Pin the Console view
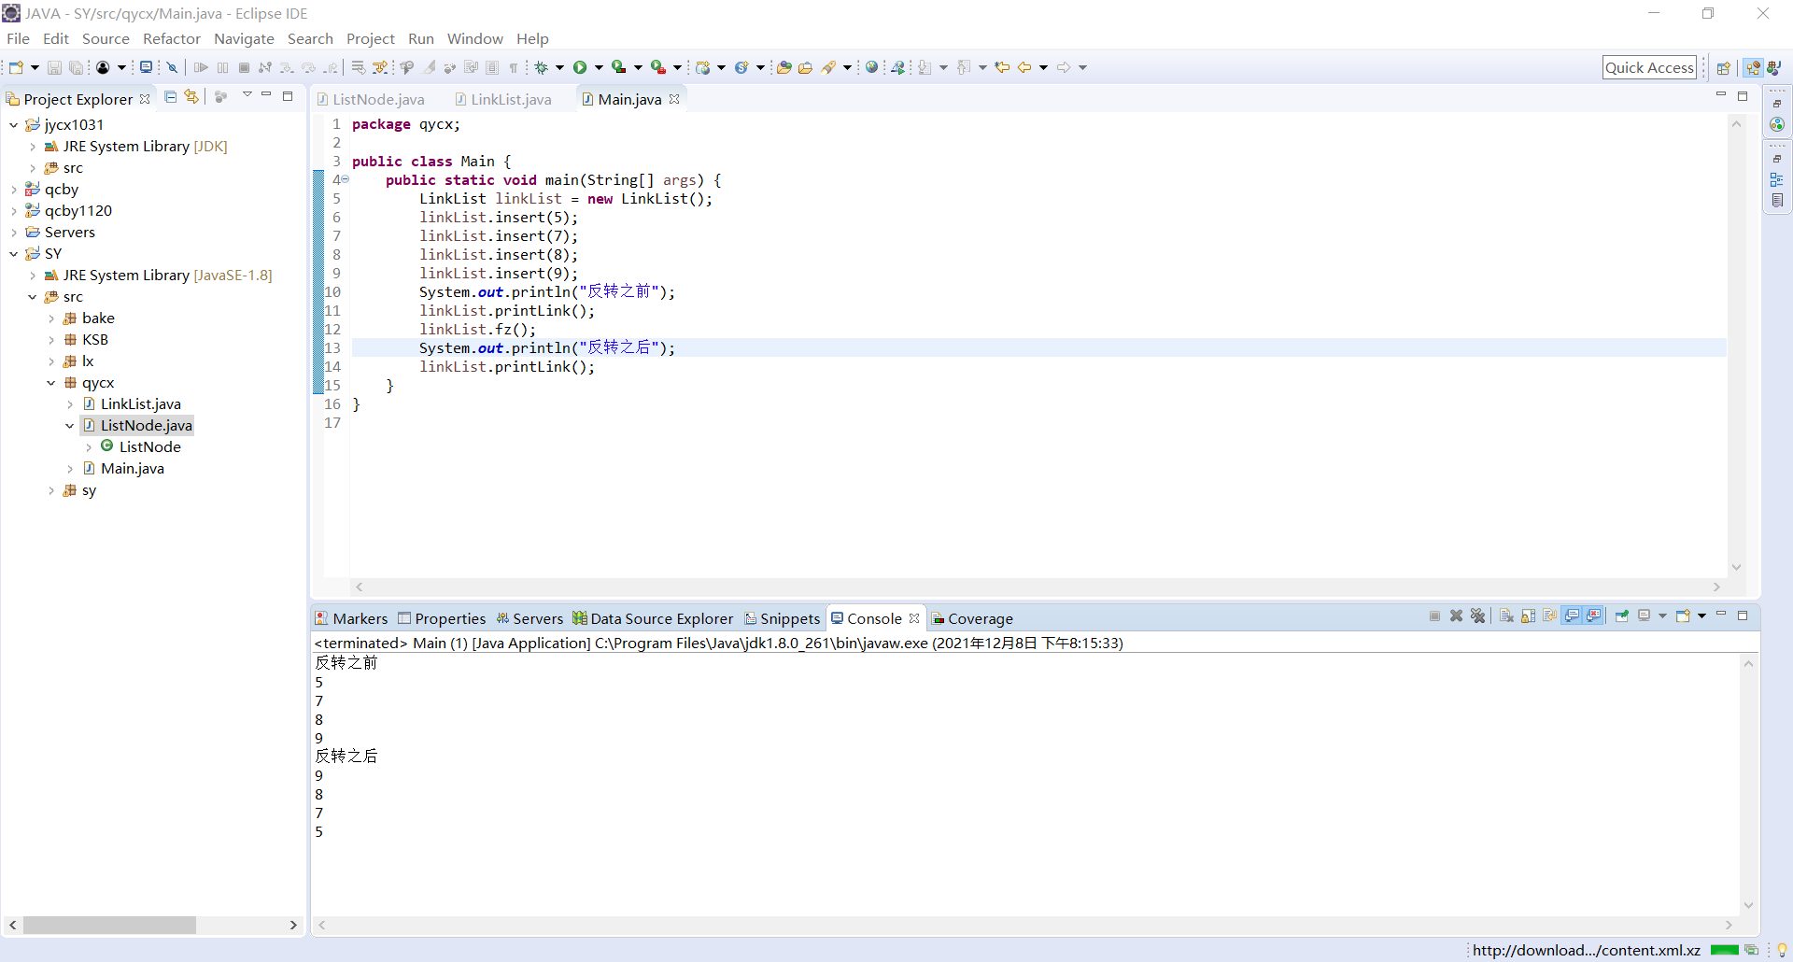This screenshot has height=962, width=1793. pyautogui.click(x=1622, y=616)
